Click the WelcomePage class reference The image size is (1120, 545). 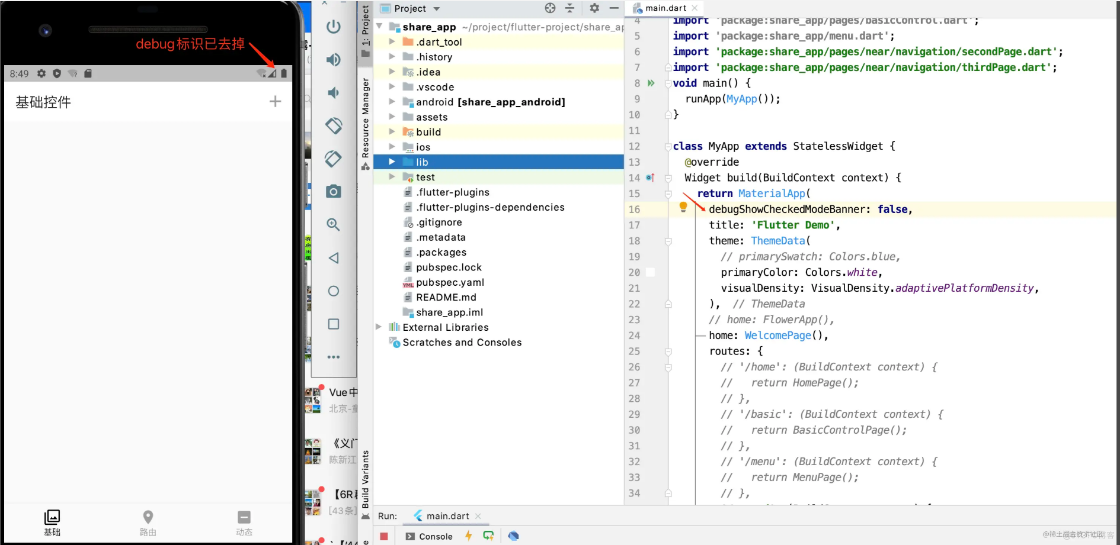point(778,336)
